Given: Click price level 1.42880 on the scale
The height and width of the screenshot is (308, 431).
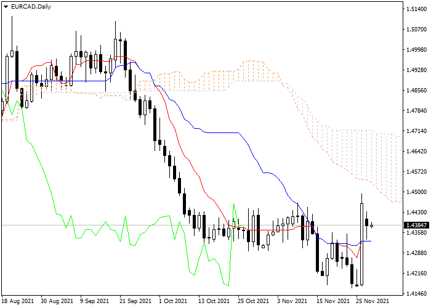Looking at the screenshot, I should click(x=417, y=253).
